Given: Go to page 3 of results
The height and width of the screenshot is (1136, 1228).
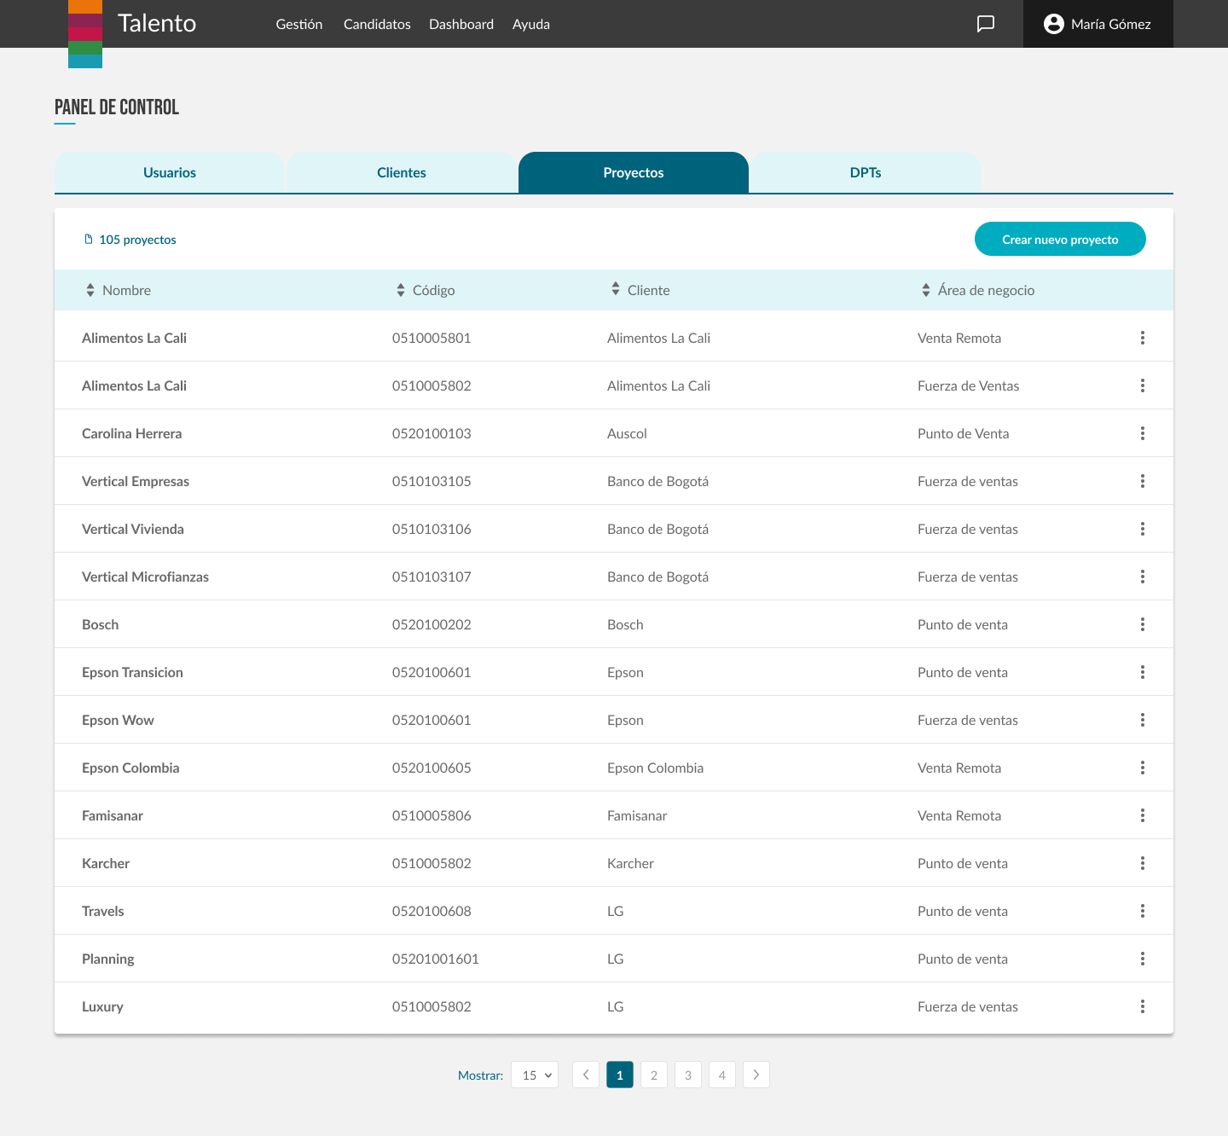Looking at the screenshot, I should click(687, 1075).
